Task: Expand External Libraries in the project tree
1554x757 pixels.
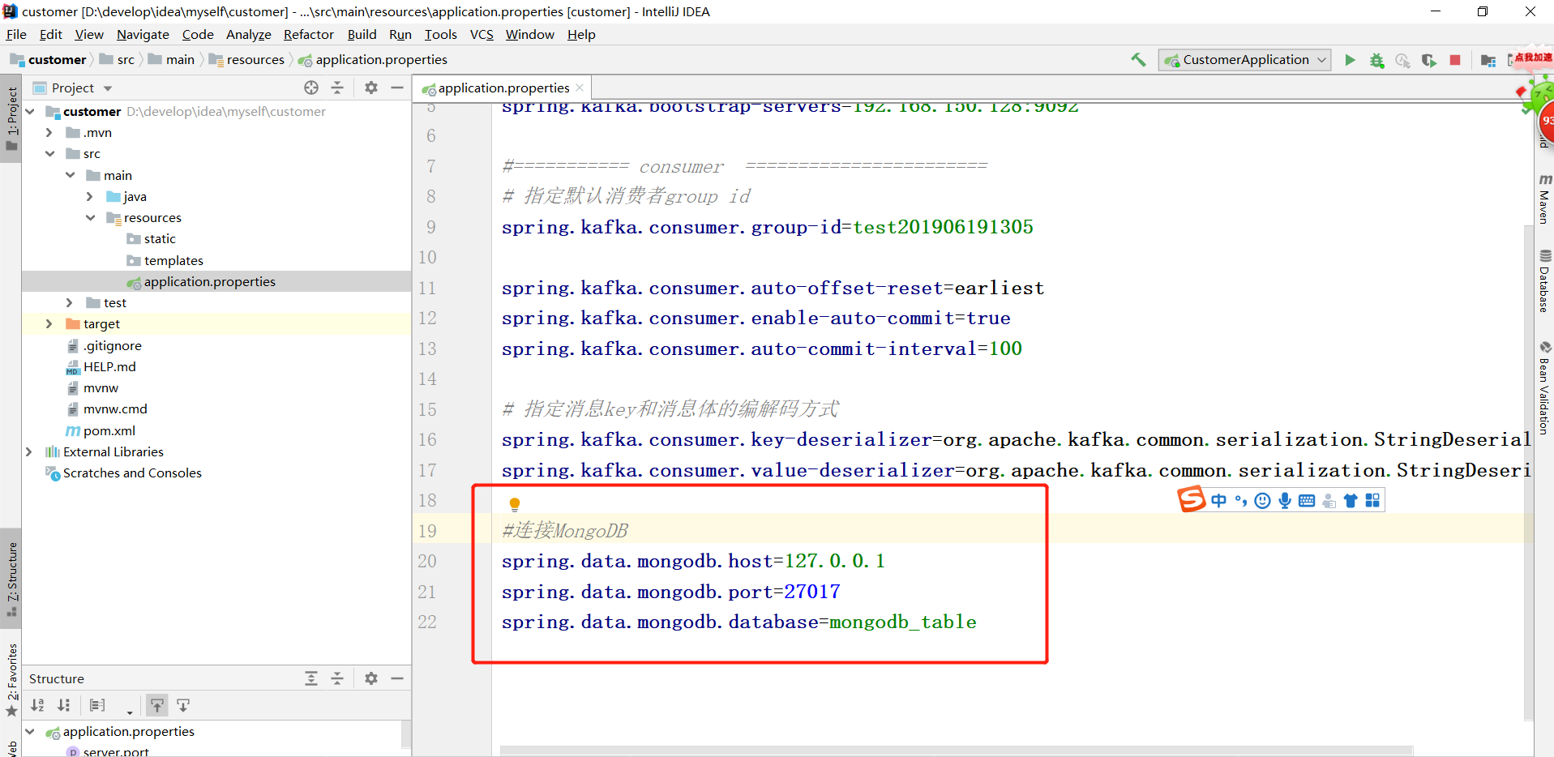Action: 29,451
